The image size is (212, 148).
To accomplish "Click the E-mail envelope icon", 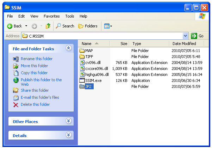I will pos(16,97).
